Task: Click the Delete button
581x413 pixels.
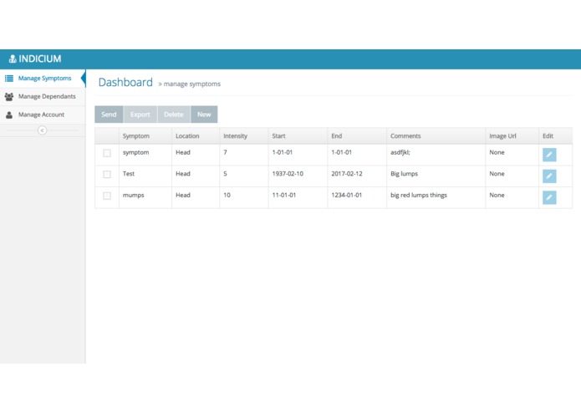Action: pos(174,115)
